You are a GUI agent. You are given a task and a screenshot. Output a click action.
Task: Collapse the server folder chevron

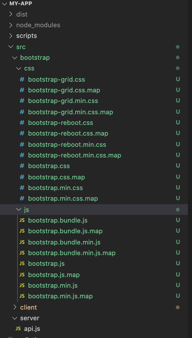pyautogui.click(x=15, y=318)
